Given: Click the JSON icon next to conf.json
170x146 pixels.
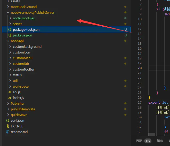Looking at the screenshot, I should (8, 121).
